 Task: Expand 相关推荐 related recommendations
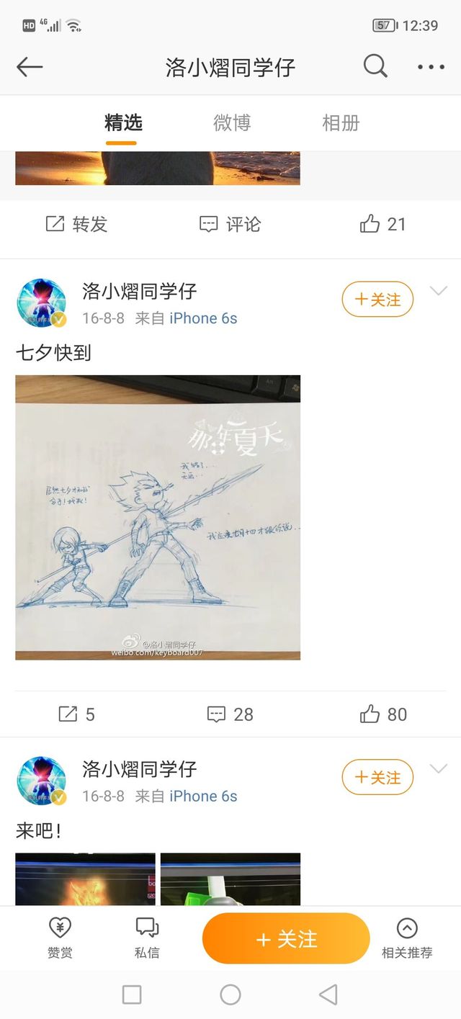[407, 938]
